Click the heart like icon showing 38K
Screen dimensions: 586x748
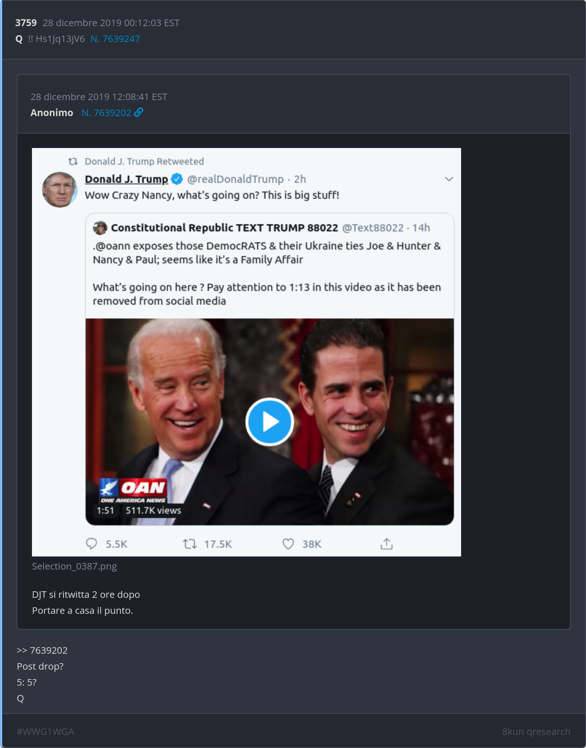pyautogui.click(x=288, y=544)
